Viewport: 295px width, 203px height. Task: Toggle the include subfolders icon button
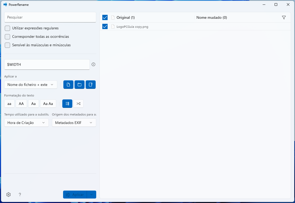click(x=91, y=85)
